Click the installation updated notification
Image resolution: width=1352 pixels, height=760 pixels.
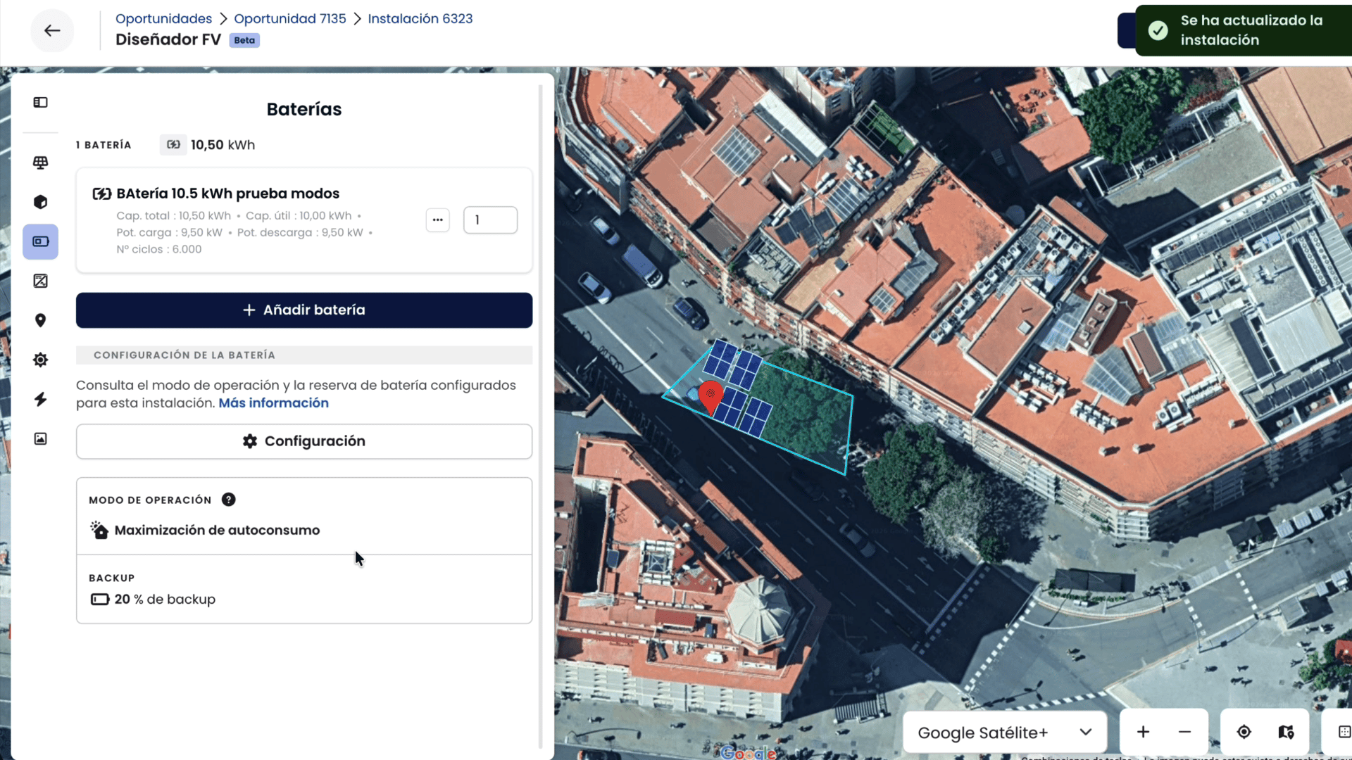(x=1244, y=30)
